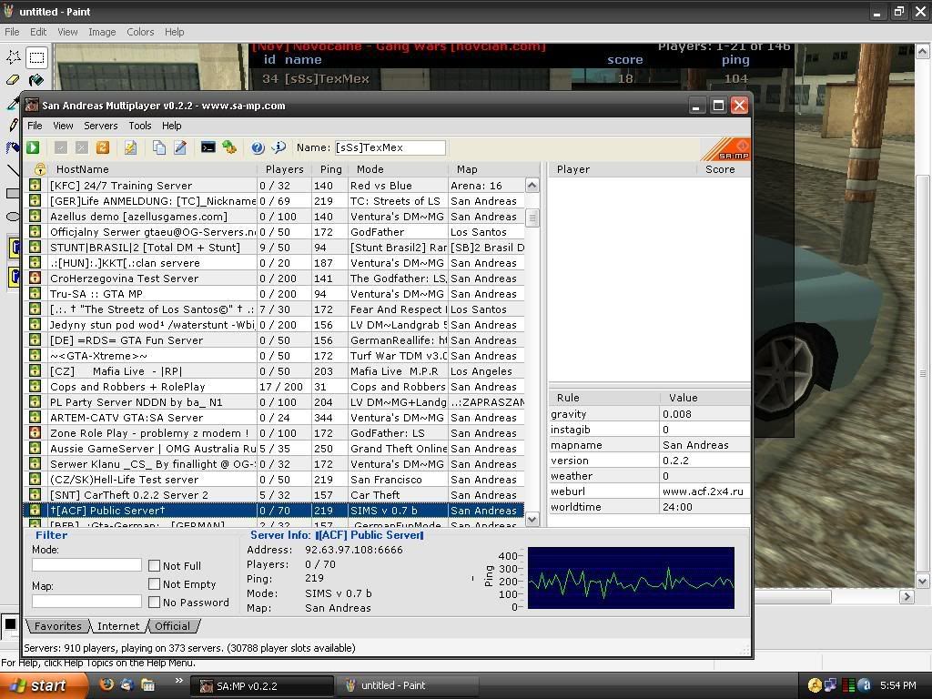
Task: Expand the quick launch chevron
Action: [x=178, y=681]
